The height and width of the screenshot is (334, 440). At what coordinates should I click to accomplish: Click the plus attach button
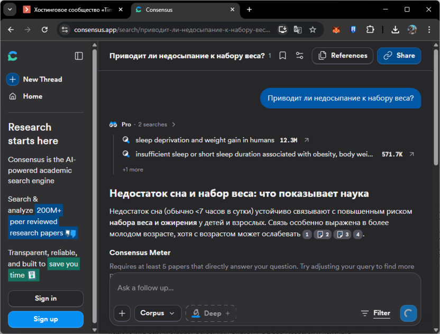122,313
